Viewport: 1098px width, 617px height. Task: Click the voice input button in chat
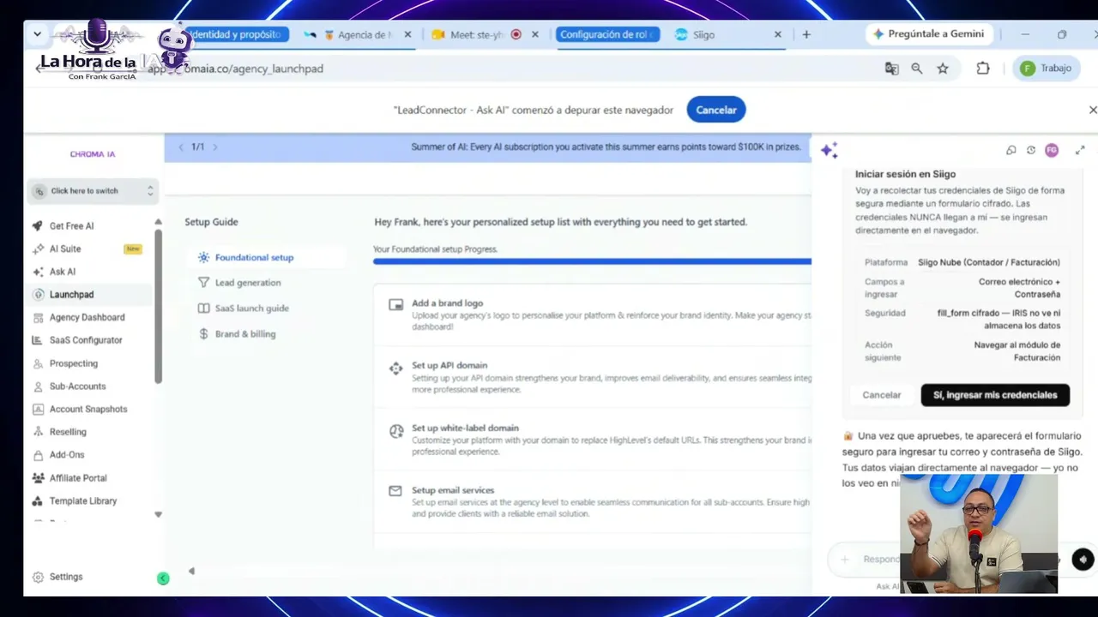(x=1083, y=560)
